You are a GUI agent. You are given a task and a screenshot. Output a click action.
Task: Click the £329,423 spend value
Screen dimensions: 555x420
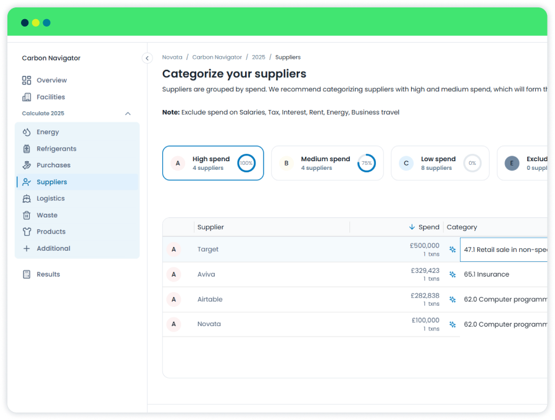pyautogui.click(x=425, y=271)
